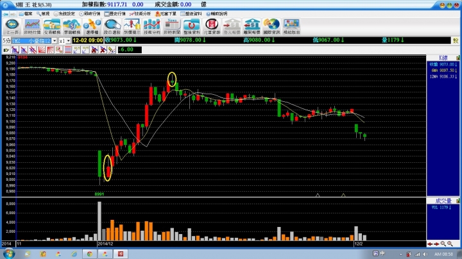This screenshot has width=462, height=259.
Task: Open the 即時行情 menu item
Action: [90, 14]
